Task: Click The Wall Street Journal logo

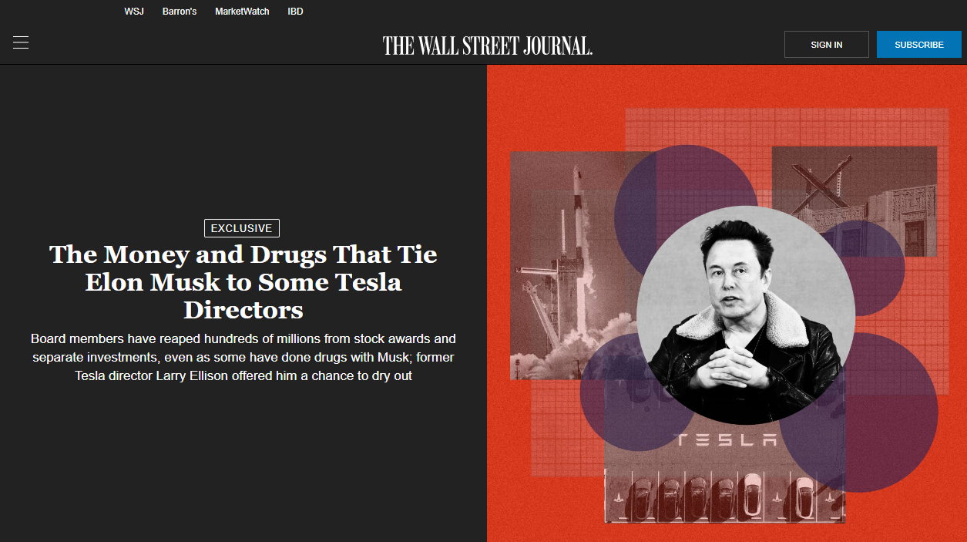Action: pyautogui.click(x=488, y=45)
